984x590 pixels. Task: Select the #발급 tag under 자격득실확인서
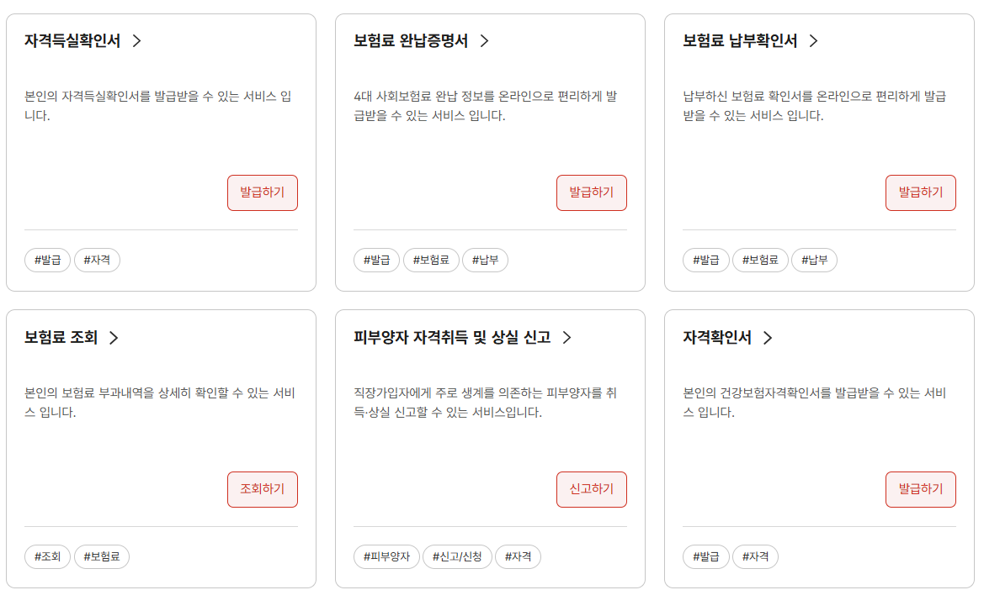[47, 260]
